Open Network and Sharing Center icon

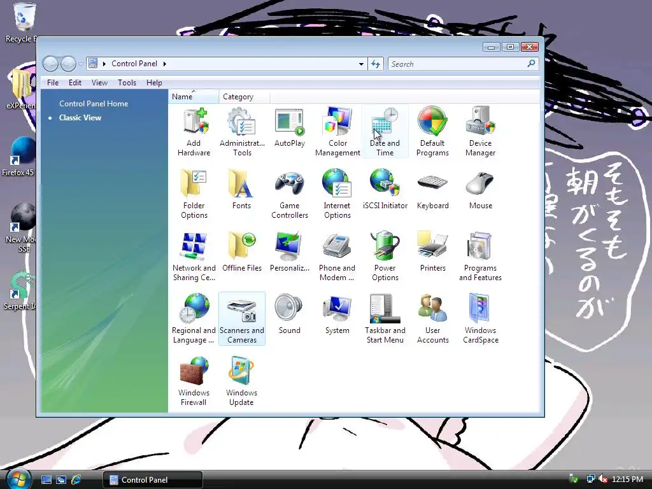pos(194,257)
